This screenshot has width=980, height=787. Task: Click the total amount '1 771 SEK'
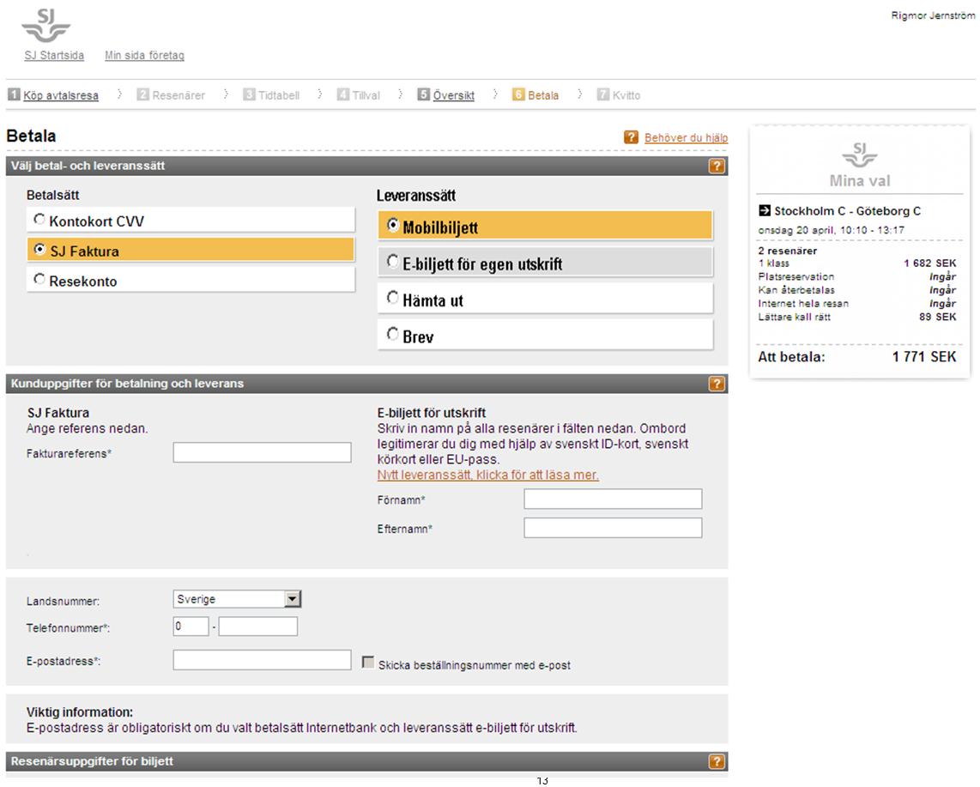pos(923,357)
